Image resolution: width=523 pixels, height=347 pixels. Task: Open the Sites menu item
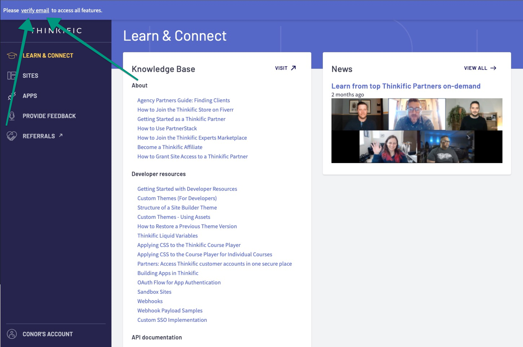pos(30,76)
